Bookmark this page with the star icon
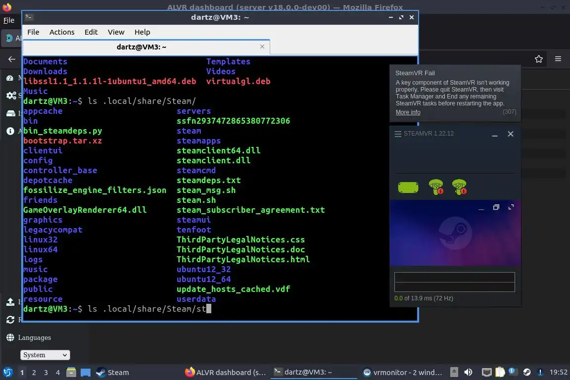 point(539,59)
